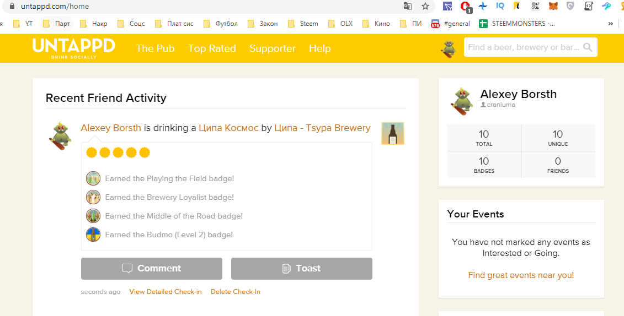Click the Middle of the Road badge icon
Viewport: 624px width, 316px height.
pyautogui.click(x=93, y=216)
